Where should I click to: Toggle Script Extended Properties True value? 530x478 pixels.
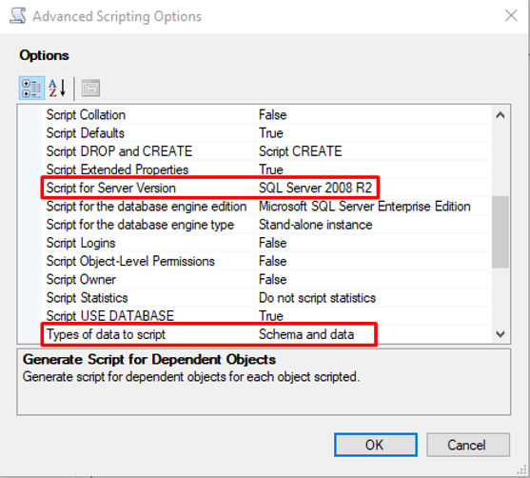pos(373,169)
